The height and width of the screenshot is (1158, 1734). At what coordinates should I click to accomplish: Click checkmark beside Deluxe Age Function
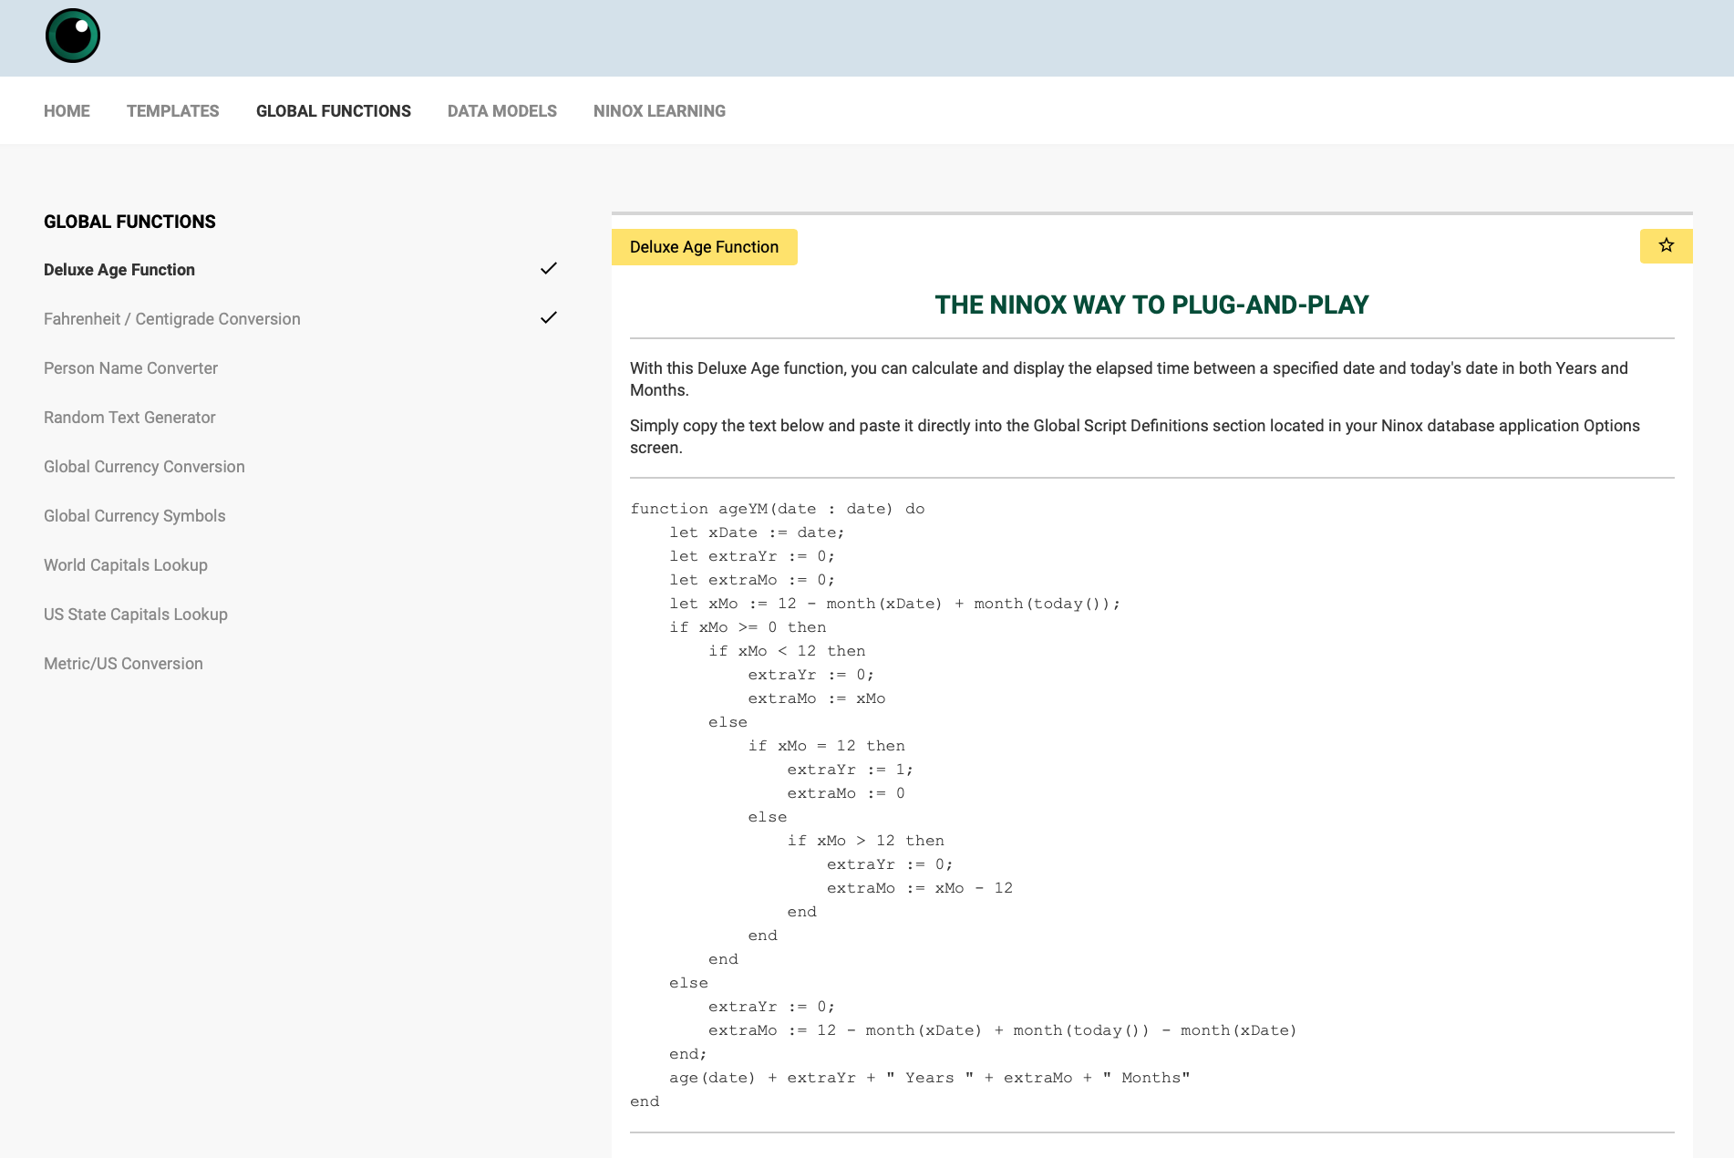coord(548,268)
